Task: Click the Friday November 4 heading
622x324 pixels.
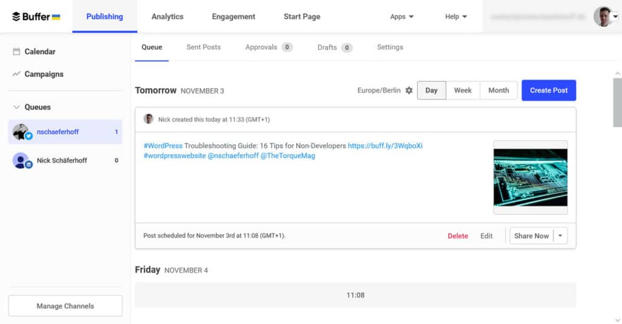Action: click(171, 270)
